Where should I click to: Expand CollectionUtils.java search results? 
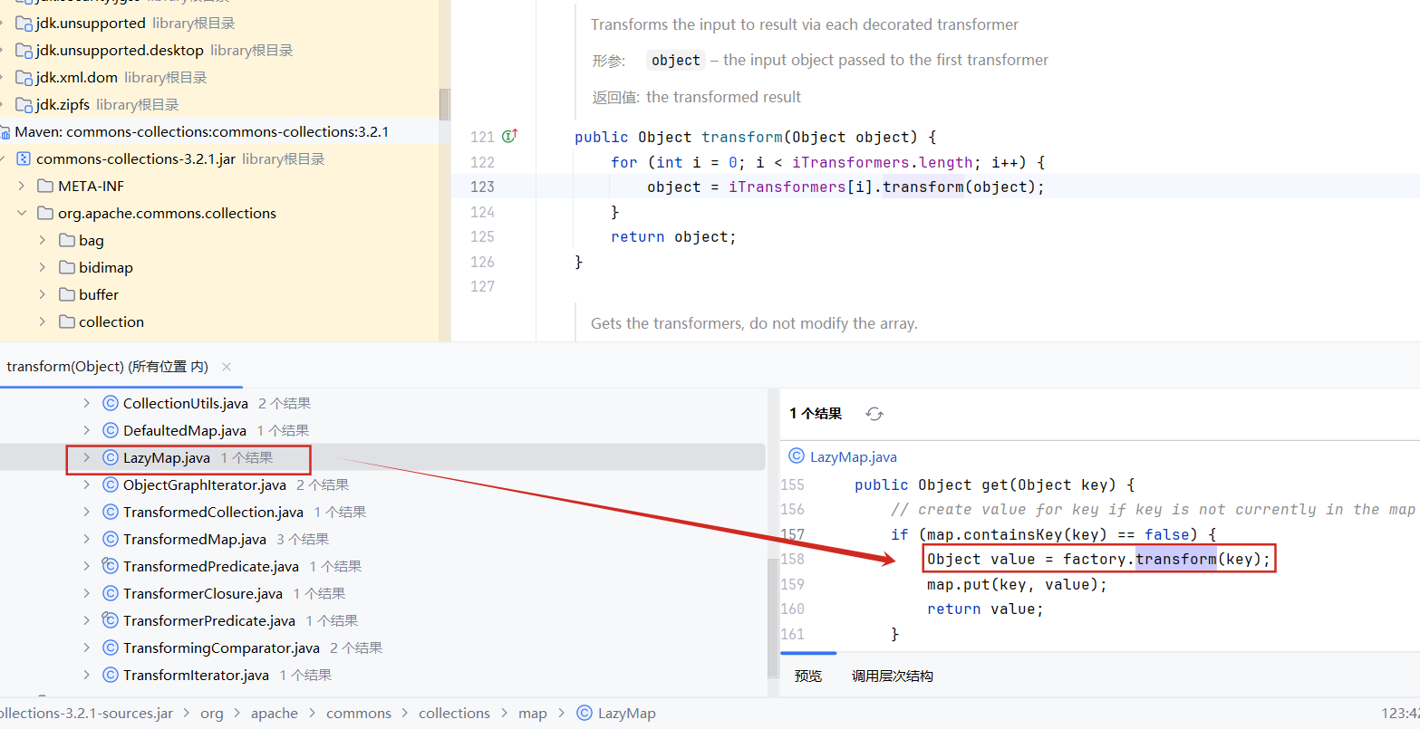(x=86, y=403)
